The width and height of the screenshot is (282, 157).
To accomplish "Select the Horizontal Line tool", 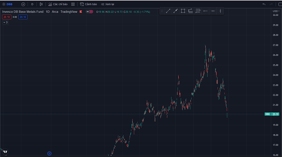I will (x=213, y=11).
